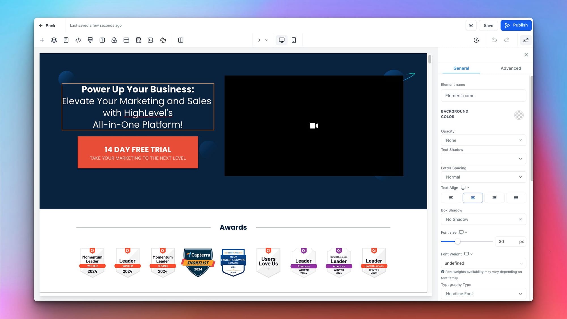Open the SEO page search icon
The image size is (567, 319).
coord(138,40)
